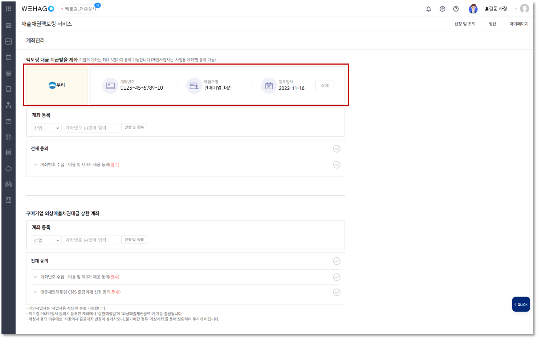Click the P point icon in top bar
This screenshot has width=538, height=339.
click(442, 9)
